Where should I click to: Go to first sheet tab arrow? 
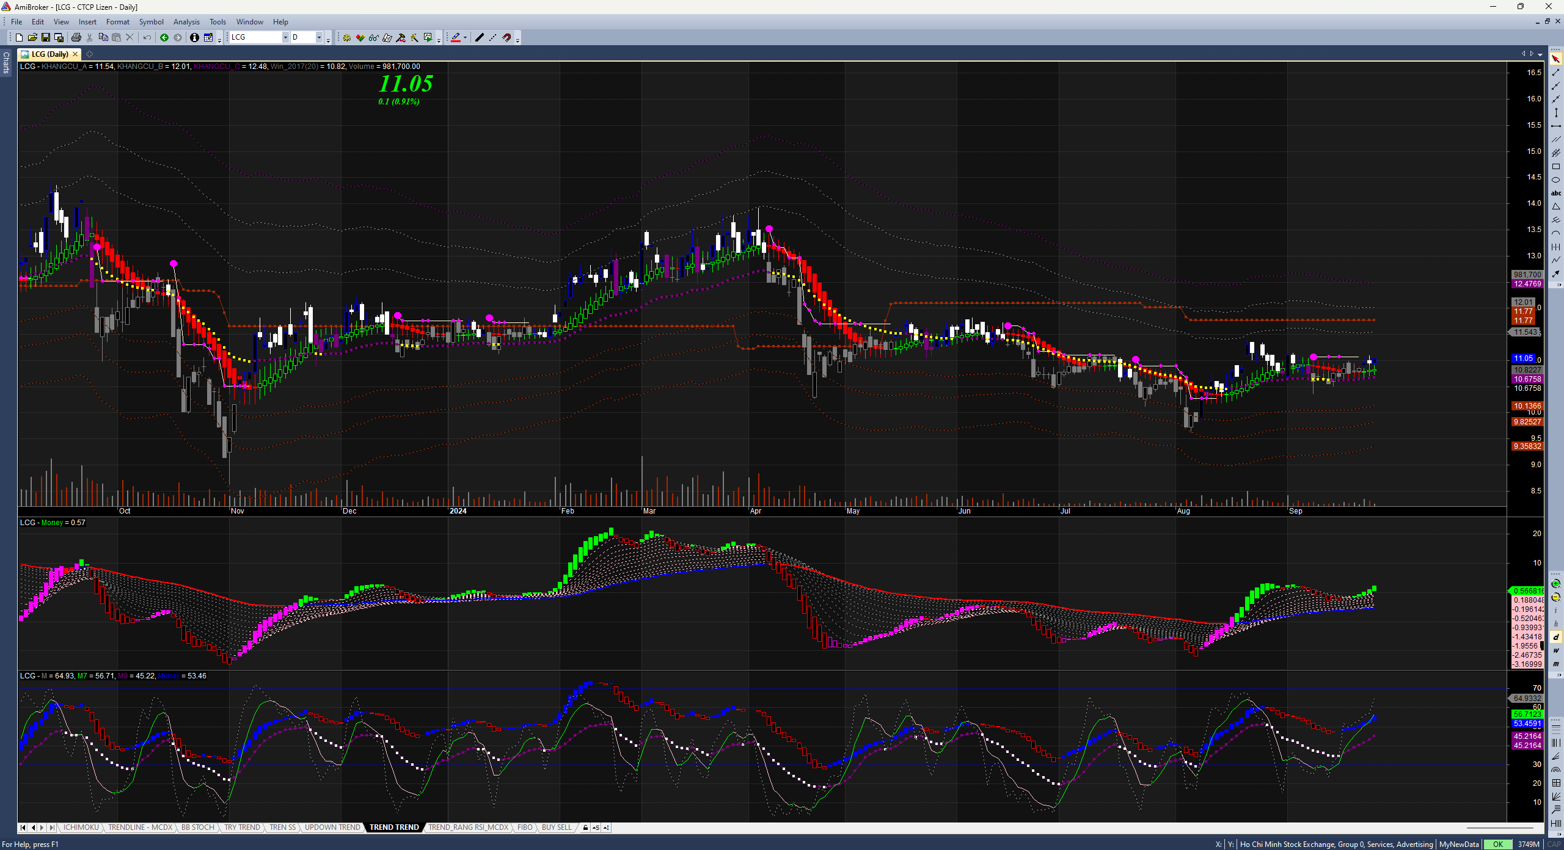(23, 827)
